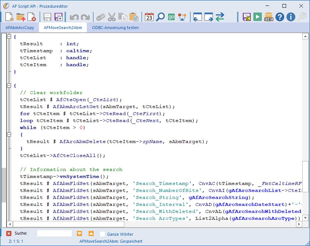The height and width of the screenshot is (246, 310).
Task: Collapse the main code block
Action: tap(9, 85)
